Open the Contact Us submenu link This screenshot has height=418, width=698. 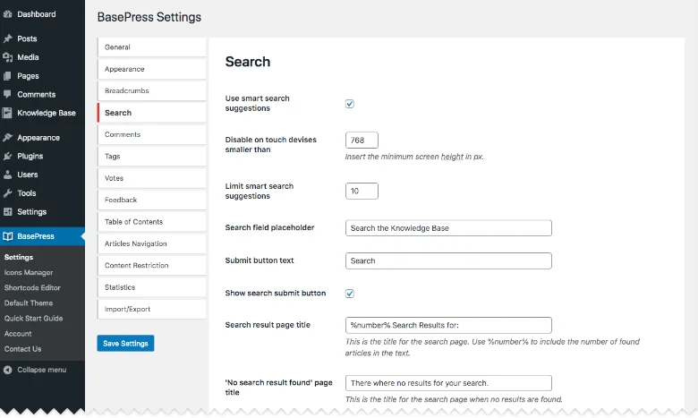tap(22, 349)
